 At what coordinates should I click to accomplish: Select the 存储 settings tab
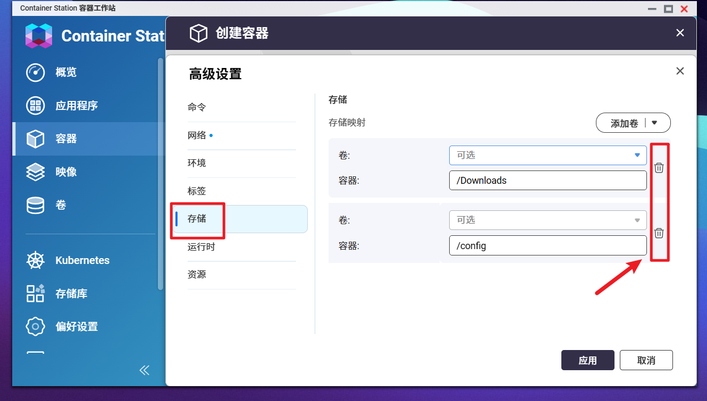click(241, 219)
